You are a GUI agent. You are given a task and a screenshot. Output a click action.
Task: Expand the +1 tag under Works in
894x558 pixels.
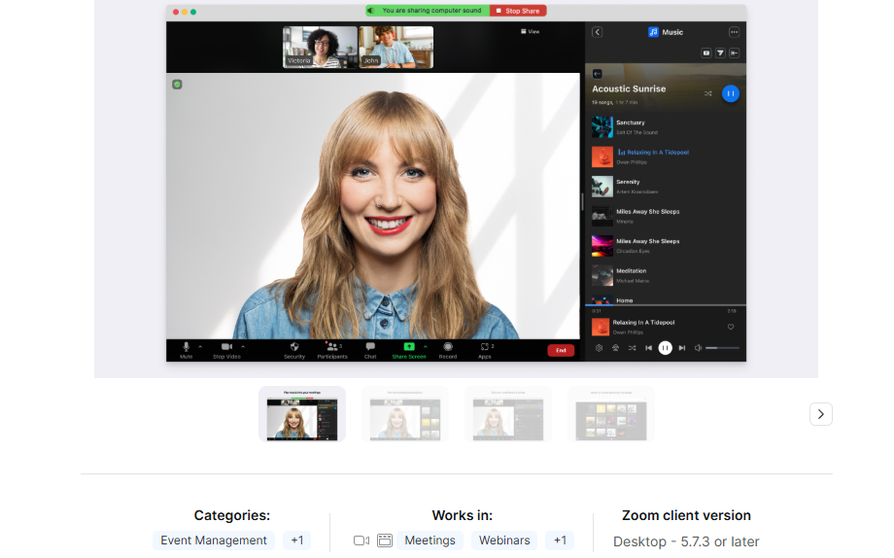(560, 541)
